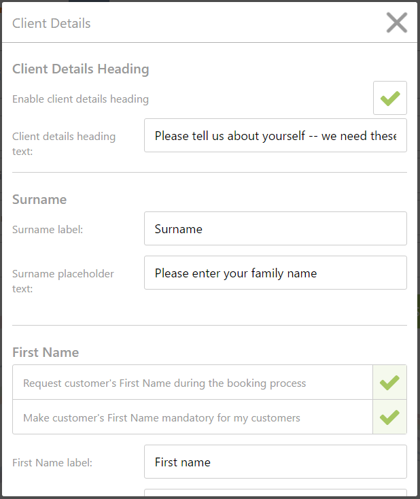Focus the Surname label input box
This screenshot has width=420, height=499.
(275, 228)
